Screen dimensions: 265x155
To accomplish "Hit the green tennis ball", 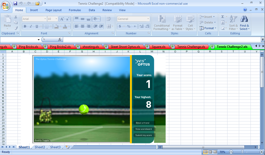I will (x=84, y=110).
